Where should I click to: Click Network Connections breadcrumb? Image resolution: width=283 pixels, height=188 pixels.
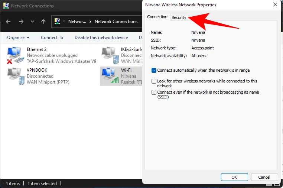click(x=116, y=22)
